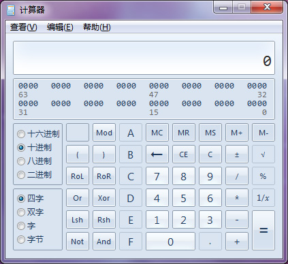Click the Not bitwise button
Image resolution: width=288 pixels, height=264 pixels.
pos(78,242)
